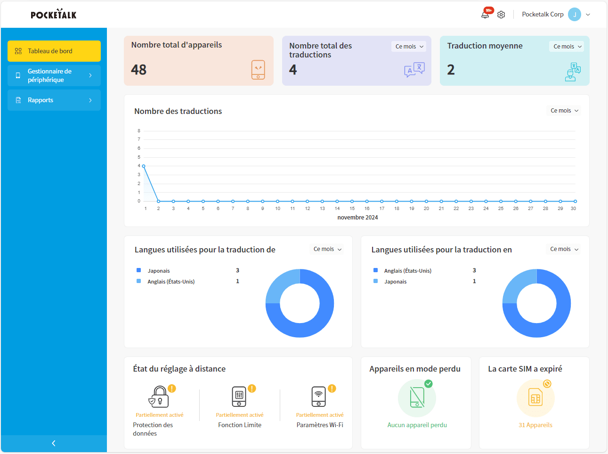The width and height of the screenshot is (608, 454).
Task: Click the Paramètres Wi-Fi device icon
Action: coord(319,397)
